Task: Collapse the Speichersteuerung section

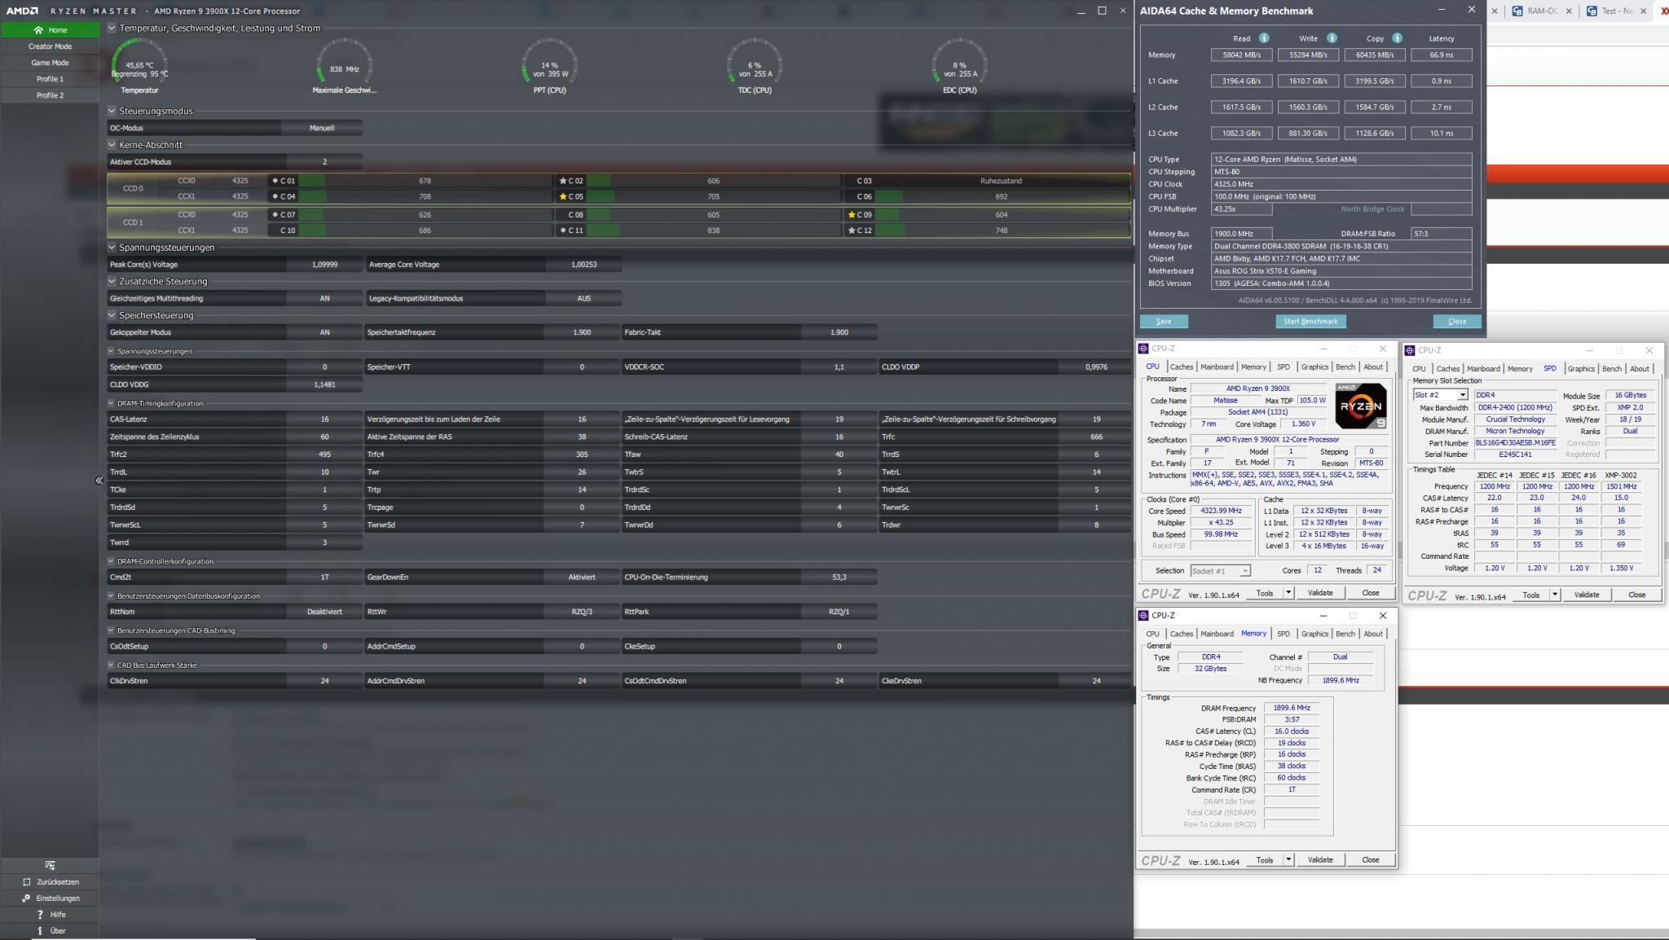Action: (112, 315)
